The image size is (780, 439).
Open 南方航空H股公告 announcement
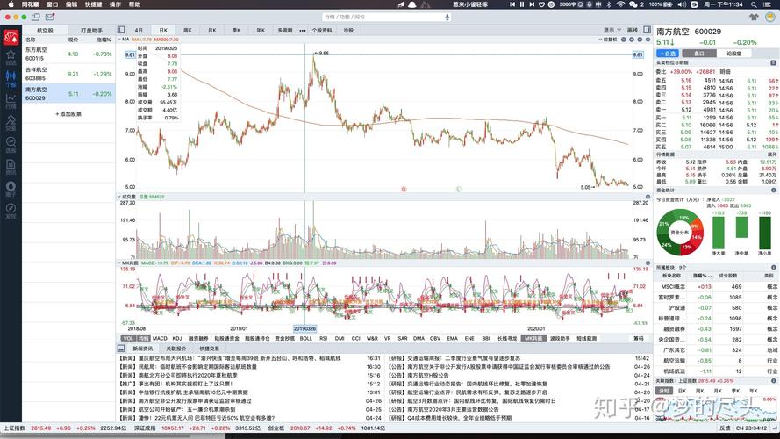click(x=418, y=375)
